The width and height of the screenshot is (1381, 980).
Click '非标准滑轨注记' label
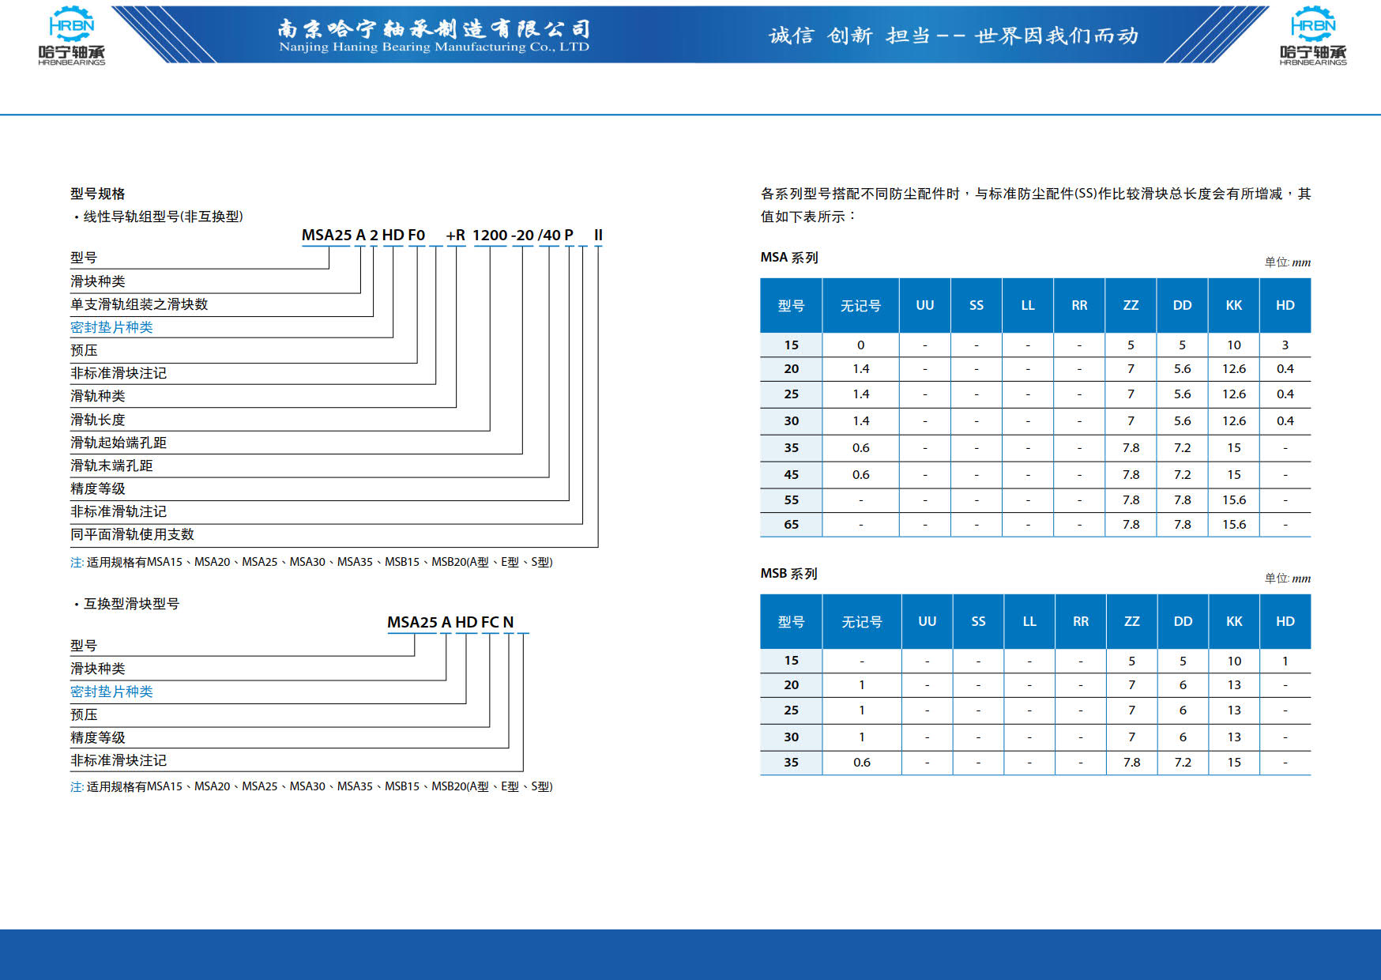119,511
